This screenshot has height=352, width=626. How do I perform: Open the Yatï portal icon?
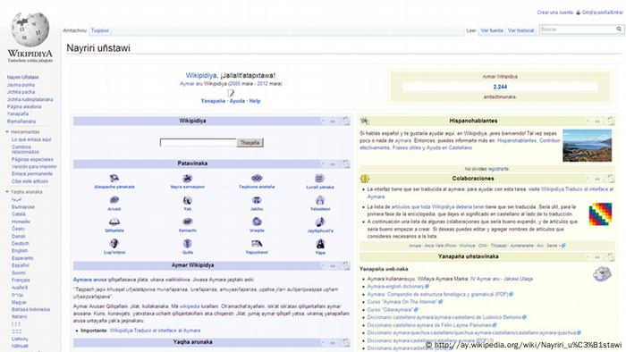pyautogui.click(x=187, y=200)
